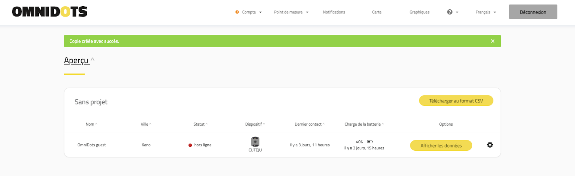Click the help question mark icon
This screenshot has width=575, height=176.
tap(450, 12)
